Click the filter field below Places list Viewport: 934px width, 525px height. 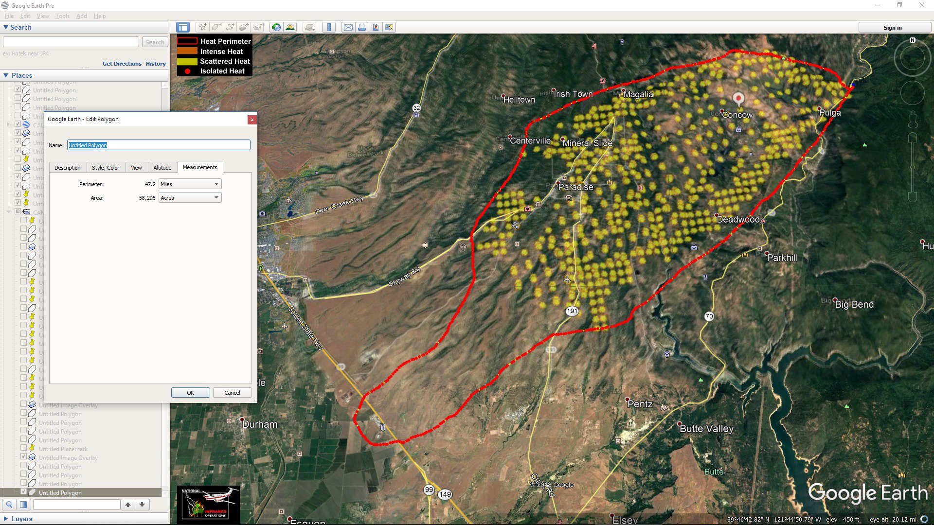click(76, 505)
